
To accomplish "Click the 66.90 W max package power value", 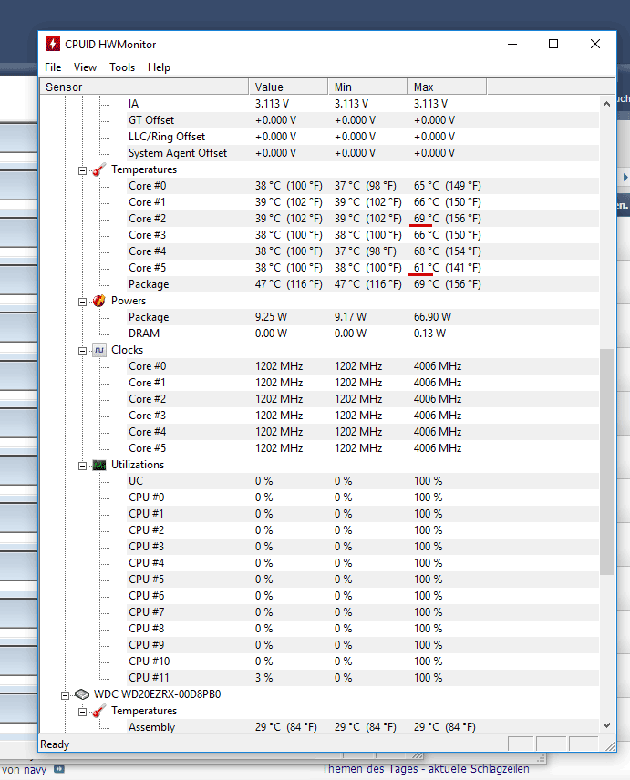I will pyautogui.click(x=432, y=317).
